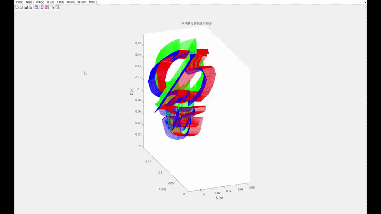Click the X-axis tick label 0.06

241,189
